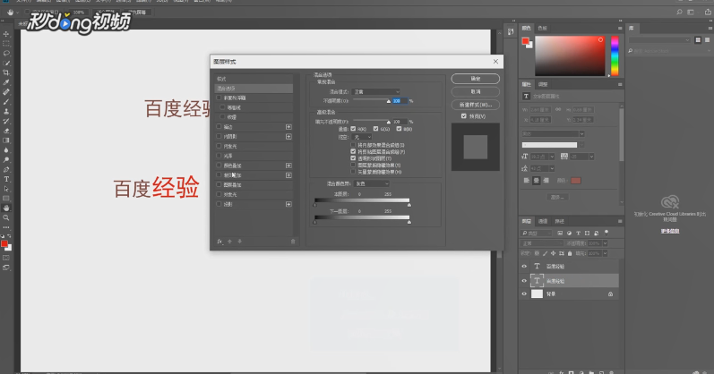Click the Fill Opacity value field

(400, 122)
